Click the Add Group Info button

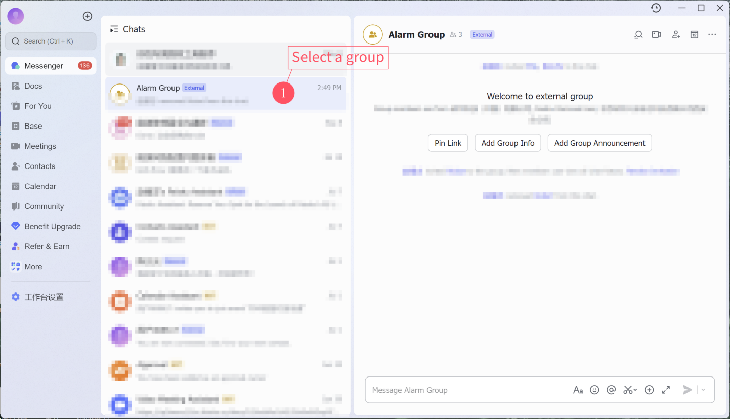507,143
